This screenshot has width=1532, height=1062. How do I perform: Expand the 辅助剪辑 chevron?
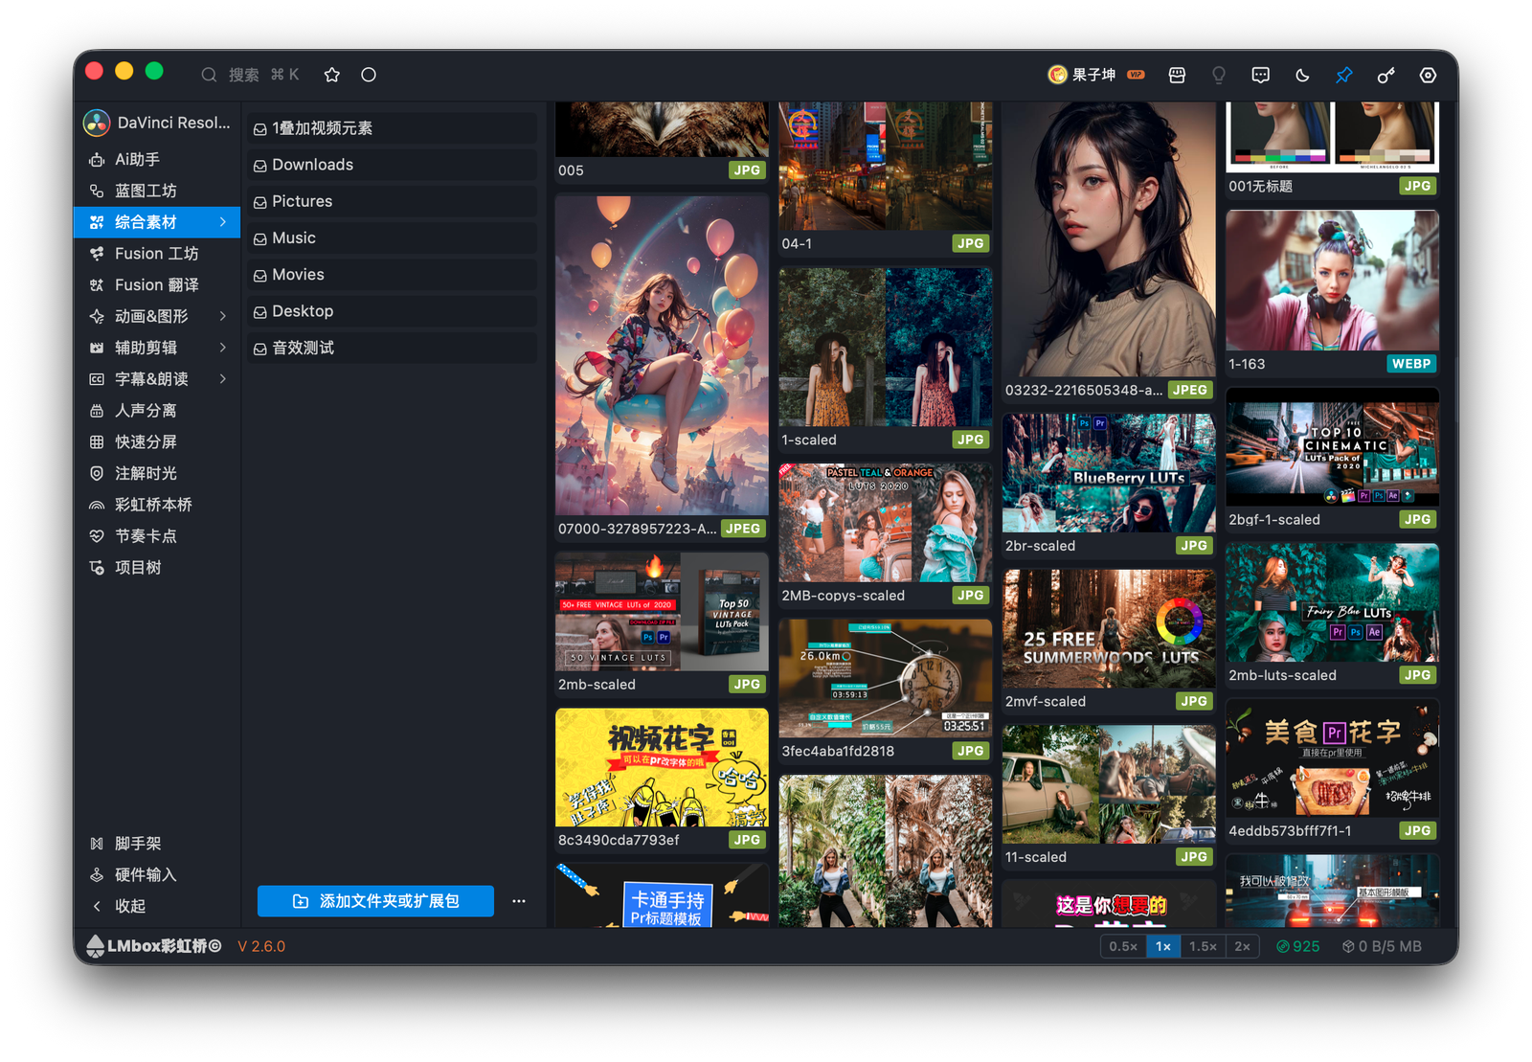tap(223, 348)
